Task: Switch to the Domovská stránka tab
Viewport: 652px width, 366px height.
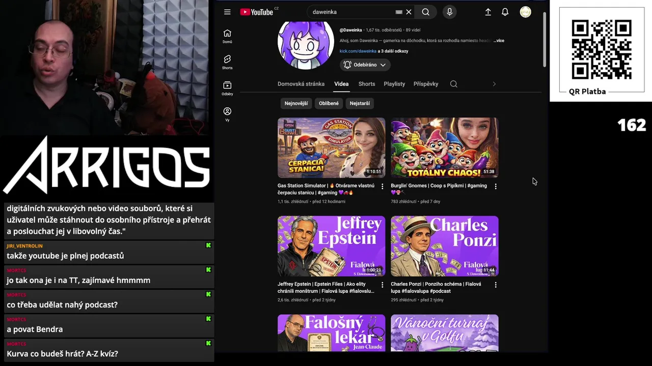Action: [x=301, y=84]
